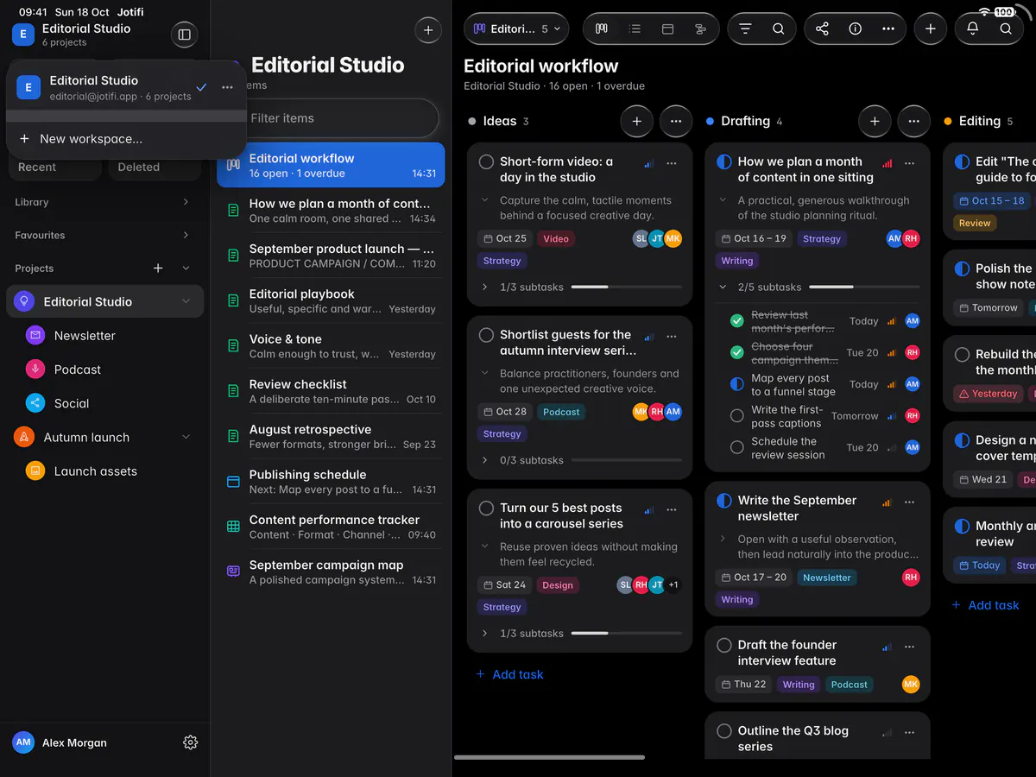This screenshot has width=1036, height=777.
Task: Add task to Ideas column with plus
Action: click(636, 122)
